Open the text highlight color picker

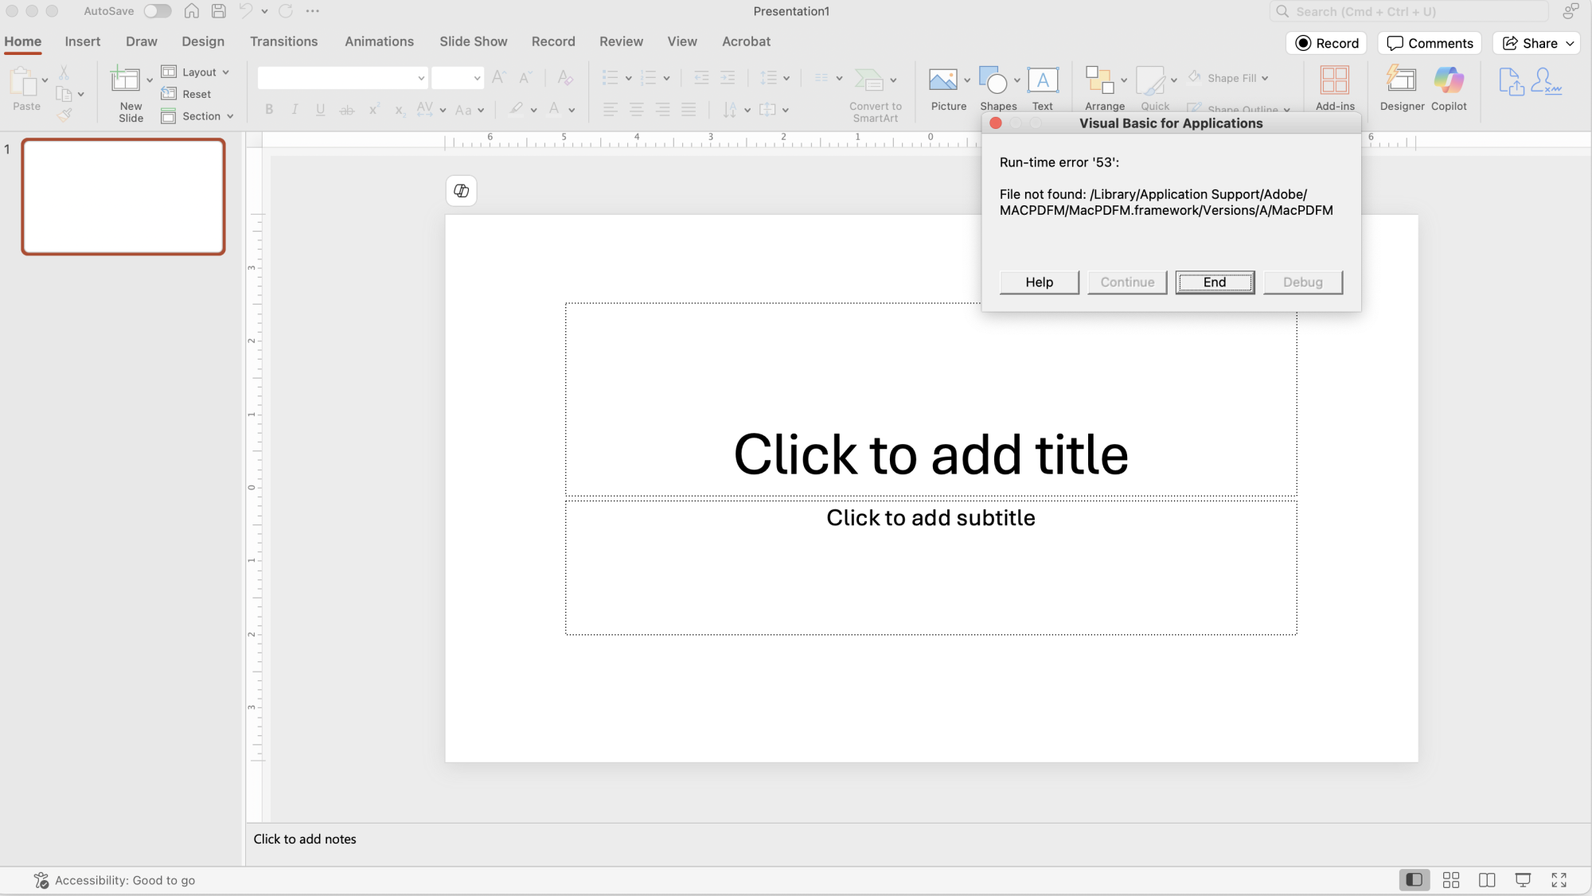click(x=533, y=110)
